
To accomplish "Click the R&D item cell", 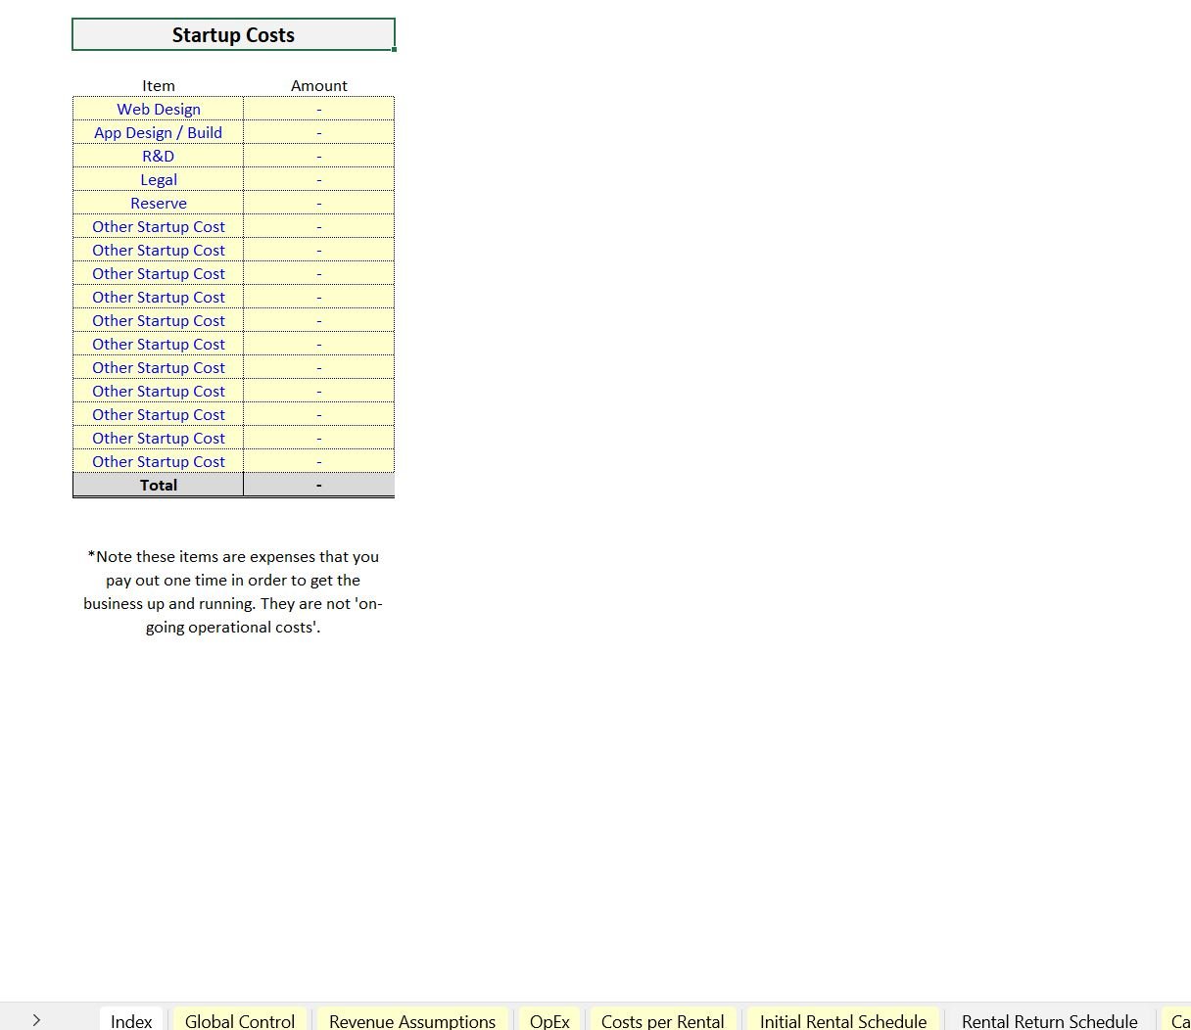I will coord(159,156).
